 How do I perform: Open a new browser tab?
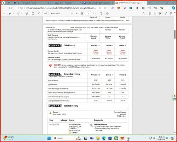(x=150, y=3)
